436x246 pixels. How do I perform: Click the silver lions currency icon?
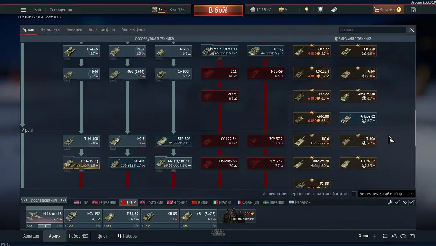tap(253, 10)
